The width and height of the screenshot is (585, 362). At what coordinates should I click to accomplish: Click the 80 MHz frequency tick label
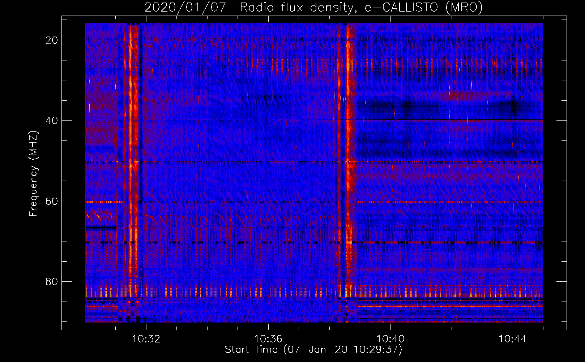pyautogui.click(x=52, y=281)
